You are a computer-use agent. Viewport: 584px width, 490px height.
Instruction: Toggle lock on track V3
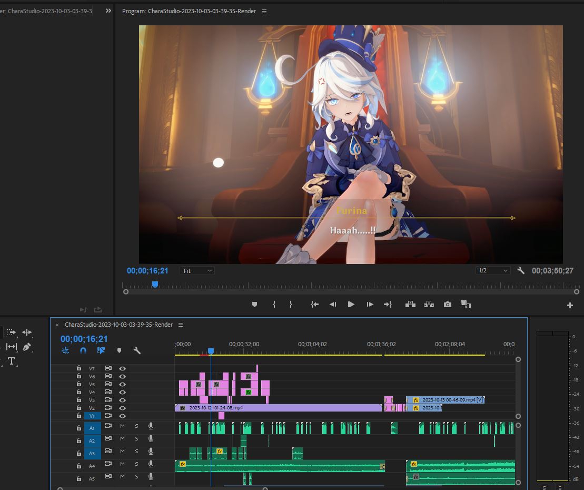(x=79, y=399)
